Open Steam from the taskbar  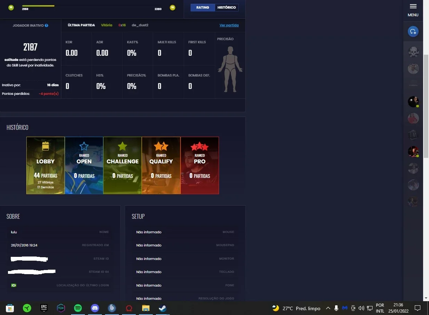163,308
